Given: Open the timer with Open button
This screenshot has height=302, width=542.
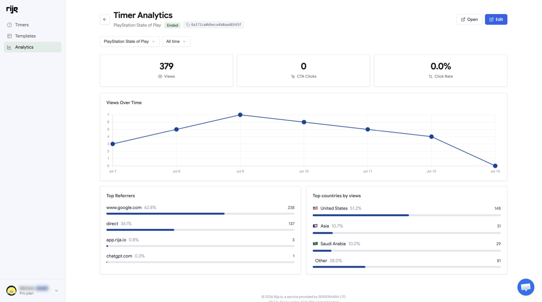Looking at the screenshot, I should [x=469, y=20].
